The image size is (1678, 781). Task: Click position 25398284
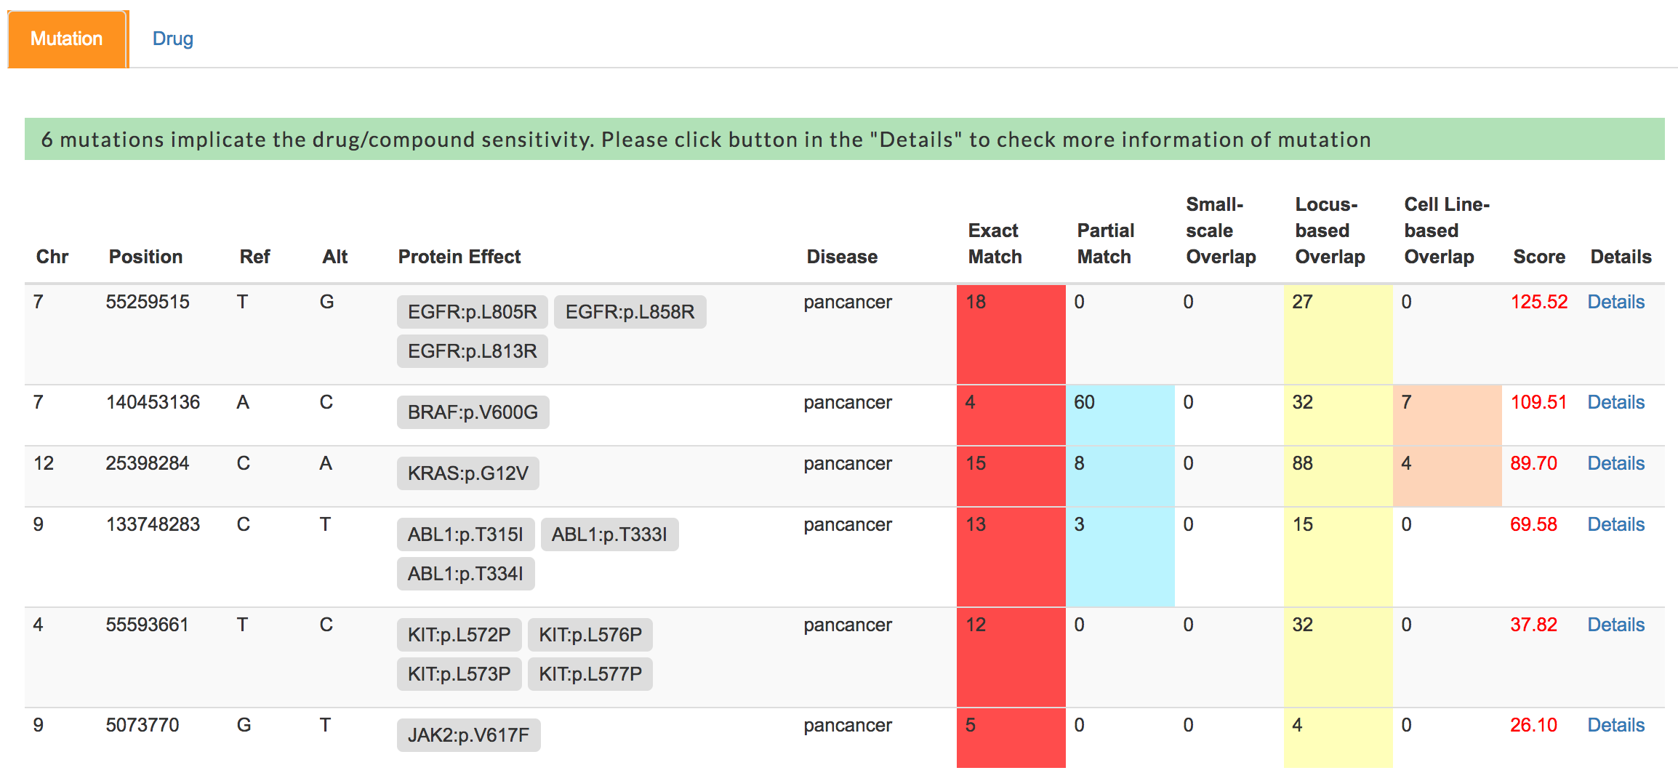click(148, 463)
